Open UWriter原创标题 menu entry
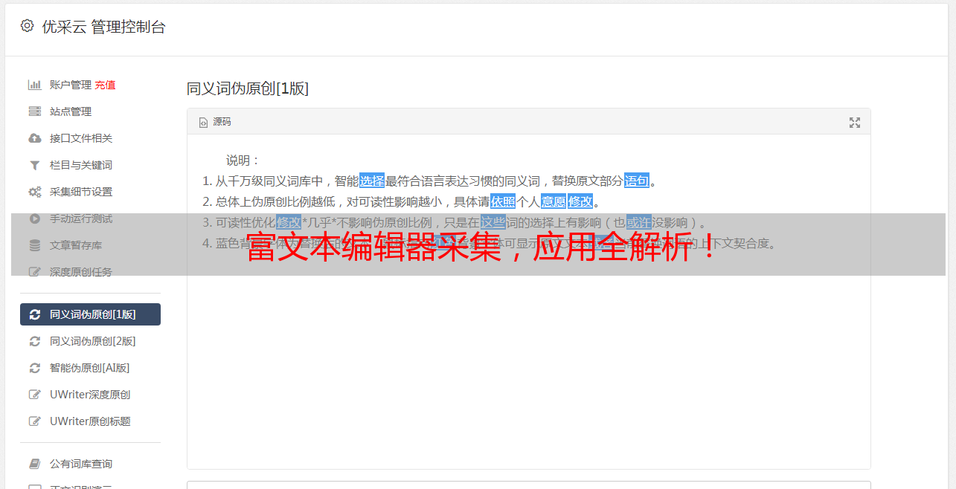956x489 pixels. tap(90, 421)
